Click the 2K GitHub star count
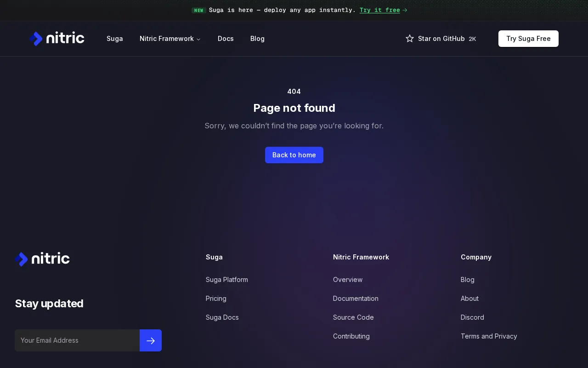The width and height of the screenshot is (588, 368). (x=472, y=39)
